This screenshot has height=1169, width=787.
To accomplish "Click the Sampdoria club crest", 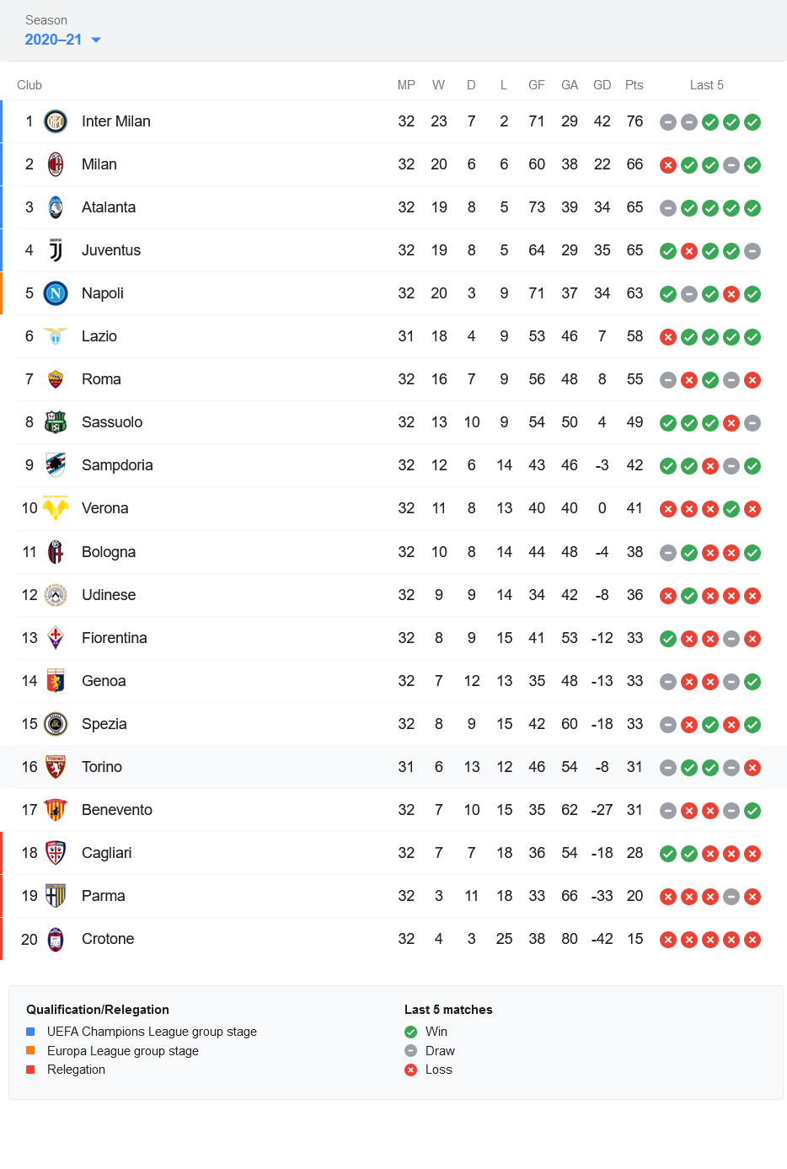I will pos(56,465).
